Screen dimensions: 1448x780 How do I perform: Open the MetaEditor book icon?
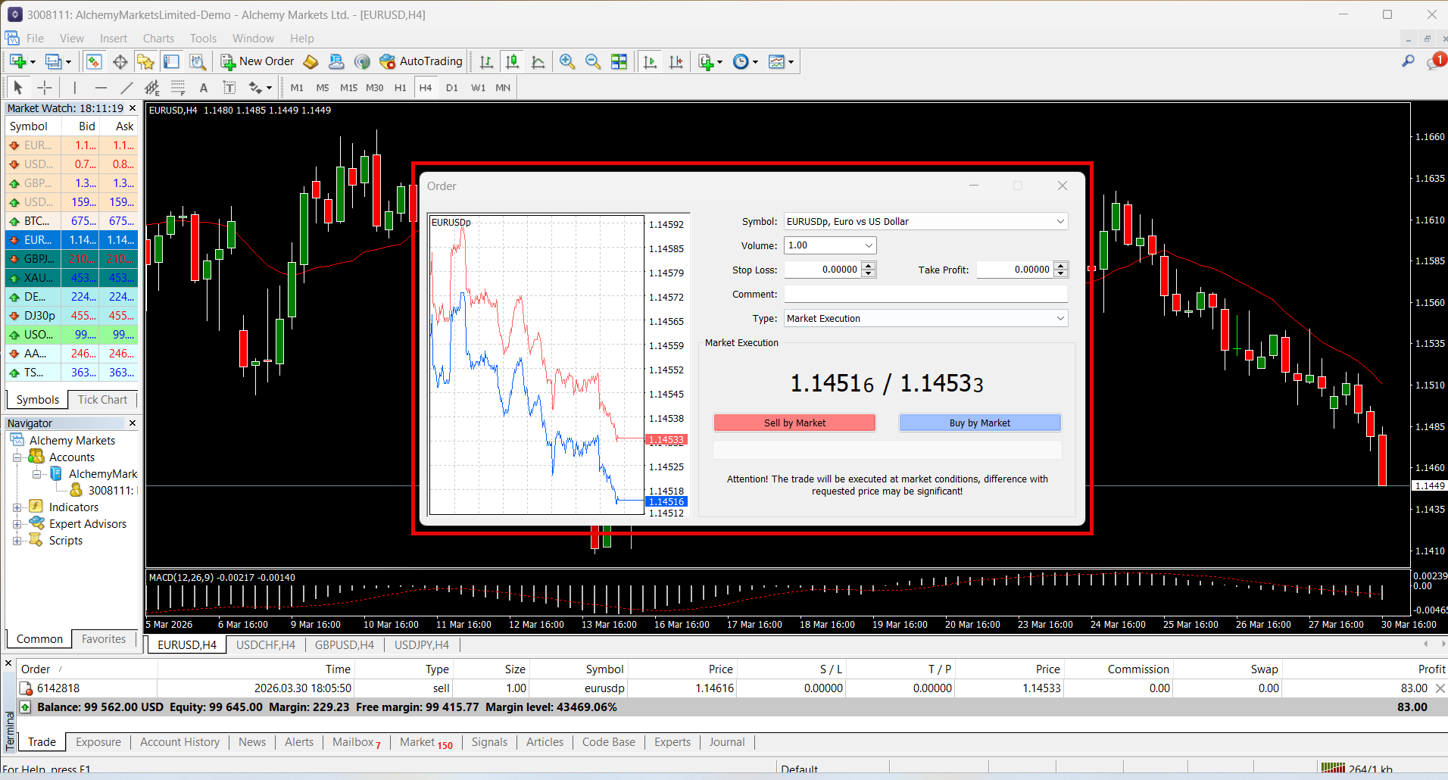click(x=311, y=62)
